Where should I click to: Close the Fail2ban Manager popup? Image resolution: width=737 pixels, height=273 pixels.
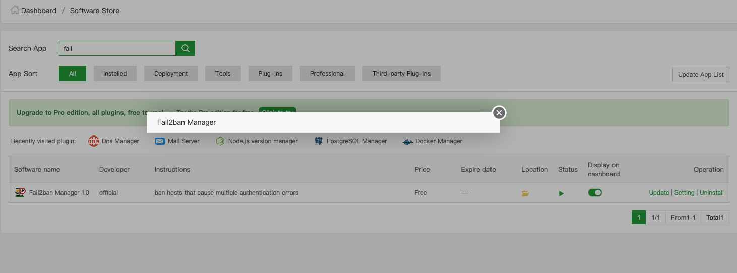tap(499, 113)
